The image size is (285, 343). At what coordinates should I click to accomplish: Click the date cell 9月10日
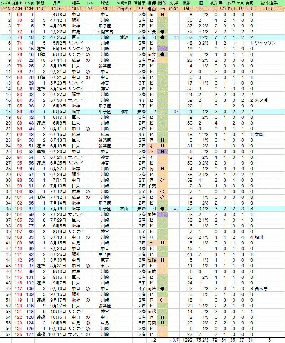pyautogui.click(x=58, y=289)
